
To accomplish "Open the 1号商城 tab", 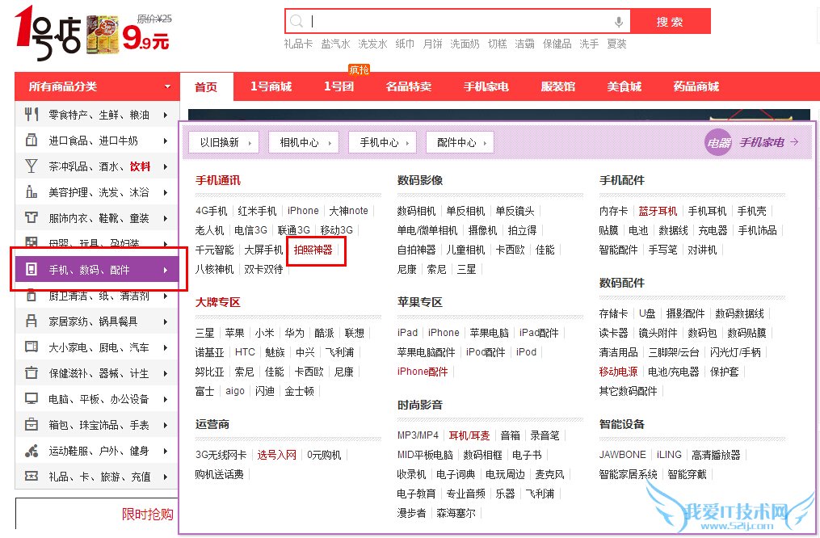I will [x=271, y=86].
